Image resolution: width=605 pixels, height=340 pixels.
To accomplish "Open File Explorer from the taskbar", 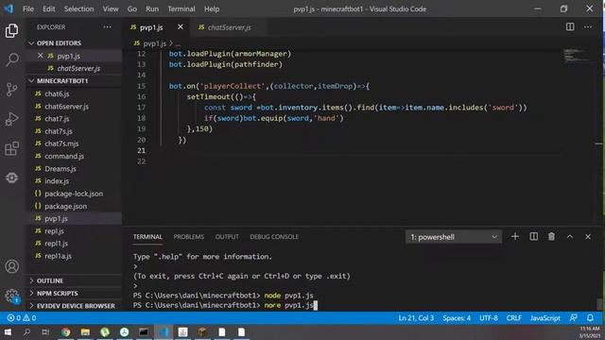I will tap(85, 331).
